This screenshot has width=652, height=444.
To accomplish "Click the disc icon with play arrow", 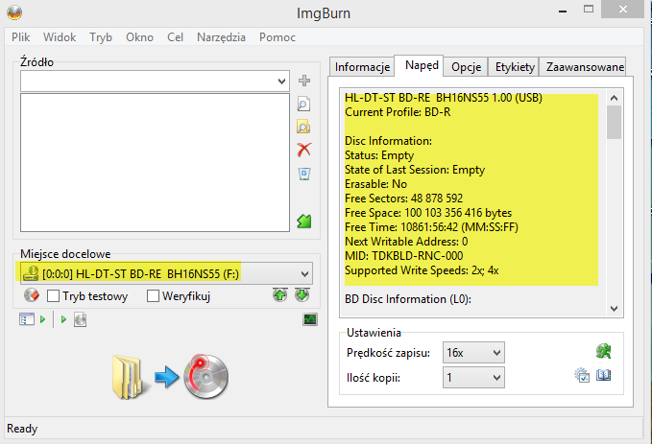I will click(81, 319).
